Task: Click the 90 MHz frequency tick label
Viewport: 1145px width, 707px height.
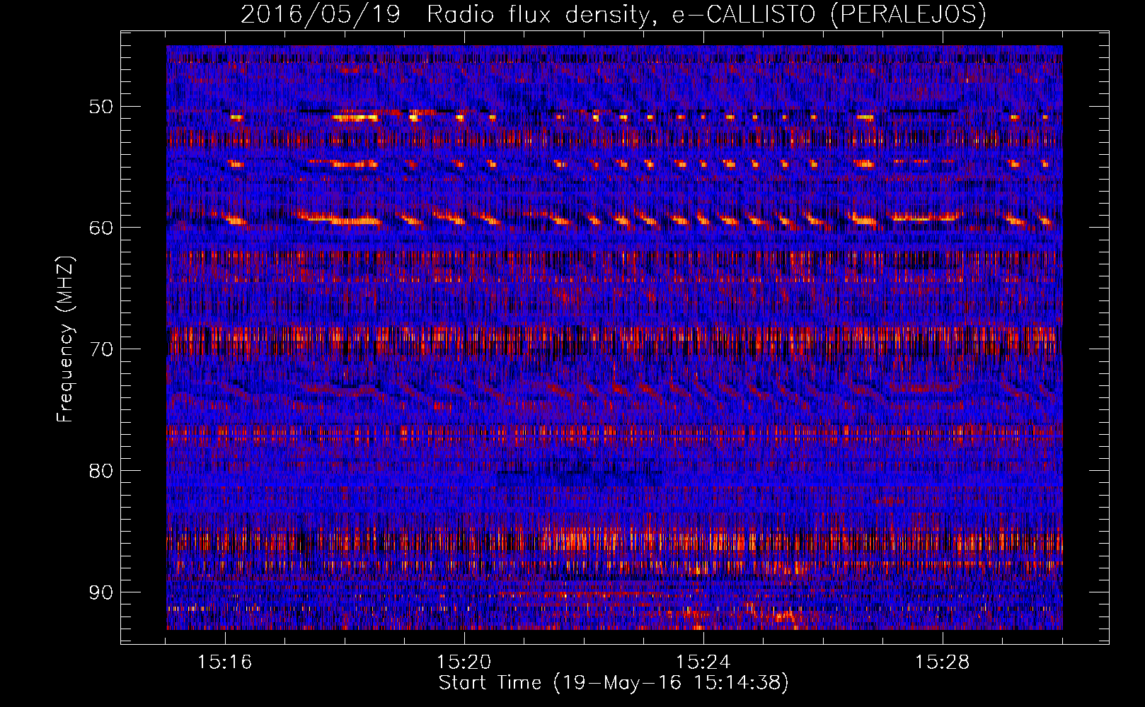Action: click(x=100, y=592)
